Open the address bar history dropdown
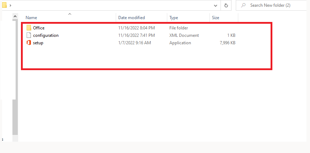 click(x=216, y=6)
